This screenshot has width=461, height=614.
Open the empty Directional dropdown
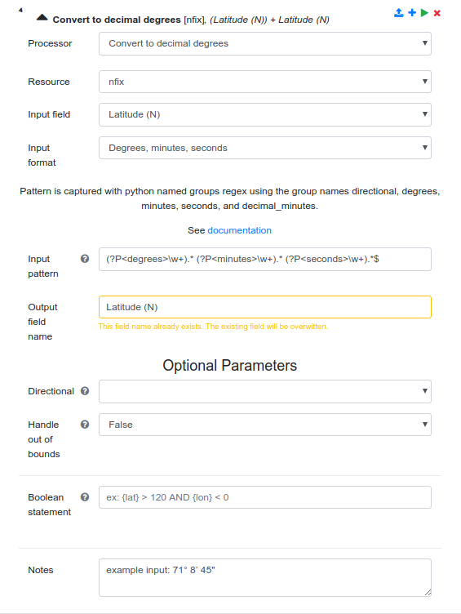pyautogui.click(x=265, y=391)
